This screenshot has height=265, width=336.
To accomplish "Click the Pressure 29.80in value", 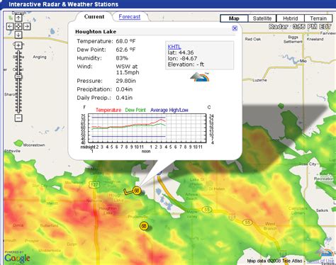I will [125, 81].
